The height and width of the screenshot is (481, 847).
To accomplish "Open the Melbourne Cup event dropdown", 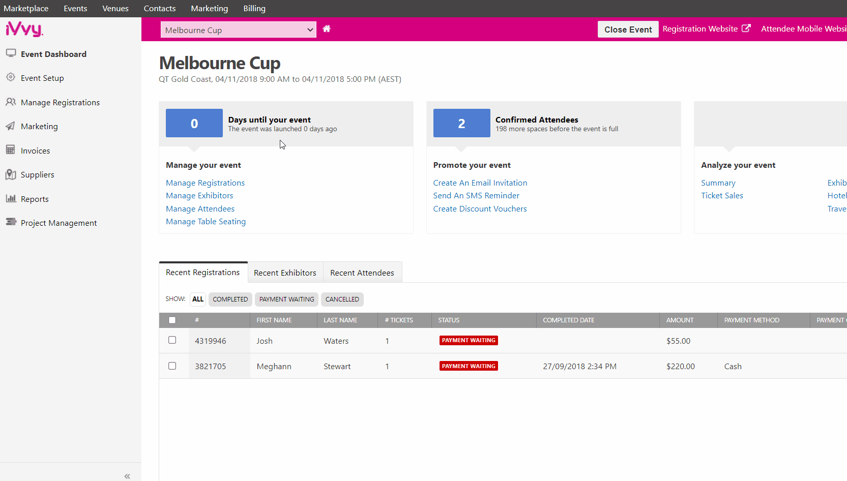I will [239, 30].
